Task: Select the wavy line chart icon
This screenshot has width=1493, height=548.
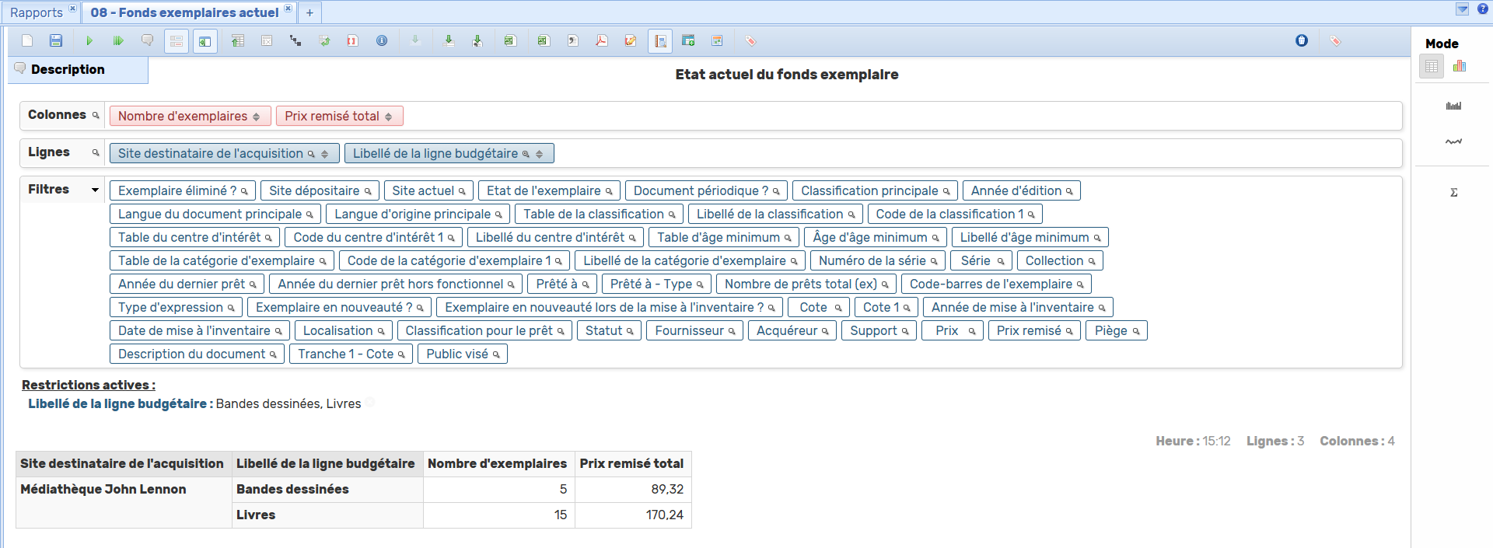Action: (1453, 141)
